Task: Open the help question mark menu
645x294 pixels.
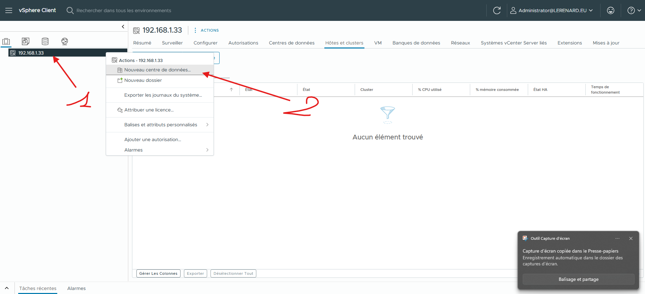Action: click(634, 10)
